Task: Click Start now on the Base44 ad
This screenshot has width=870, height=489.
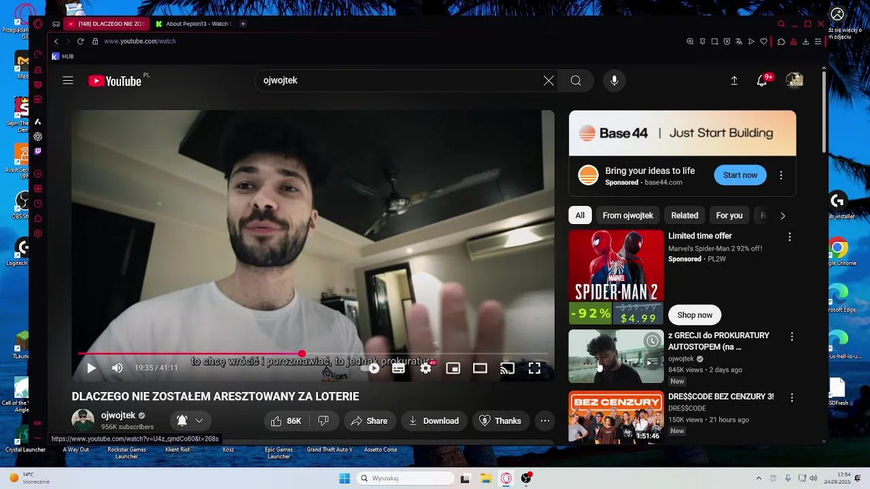Action: [740, 175]
